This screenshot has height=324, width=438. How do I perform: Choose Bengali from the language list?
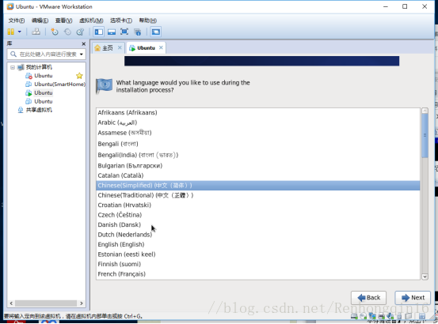pyautogui.click(x=258, y=144)
